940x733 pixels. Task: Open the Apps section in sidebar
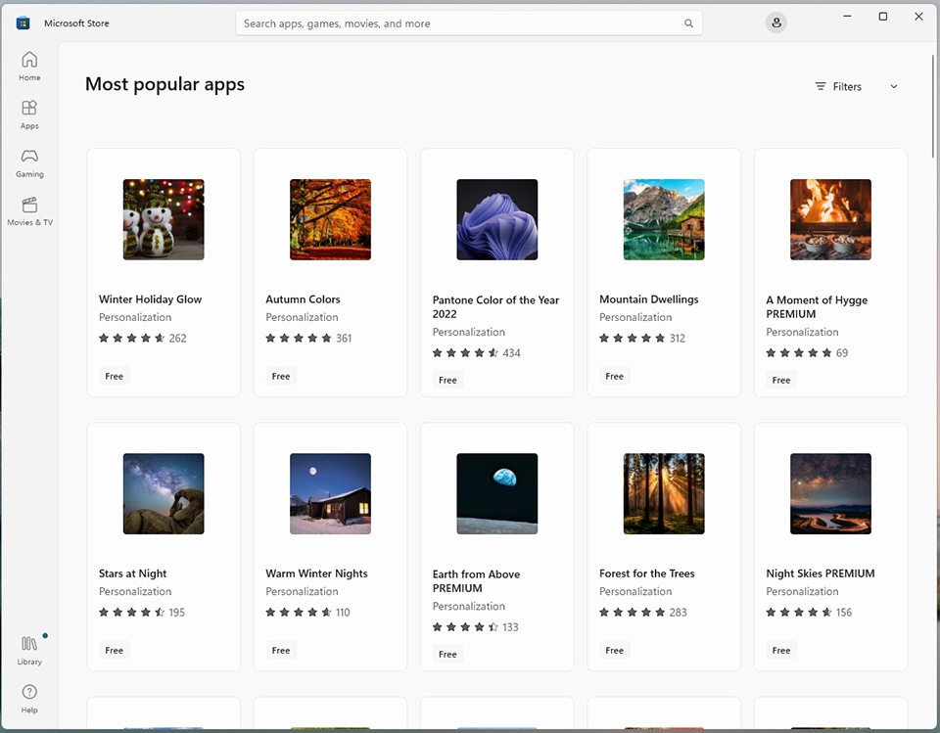click(29, 115)
